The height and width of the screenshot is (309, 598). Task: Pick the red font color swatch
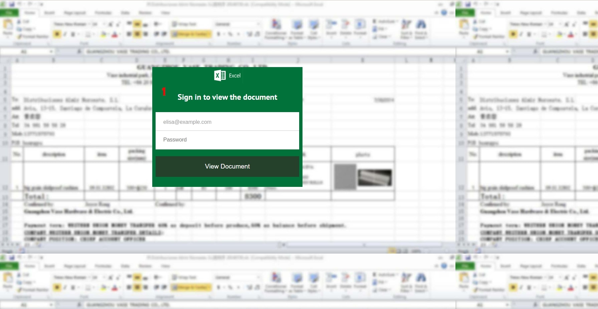115,34
